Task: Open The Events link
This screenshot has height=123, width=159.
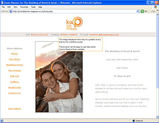Action: [15, 70]
